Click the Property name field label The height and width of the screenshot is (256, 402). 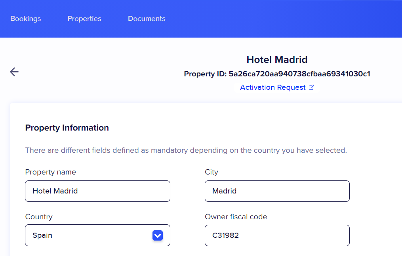click(x=51, y=172)
